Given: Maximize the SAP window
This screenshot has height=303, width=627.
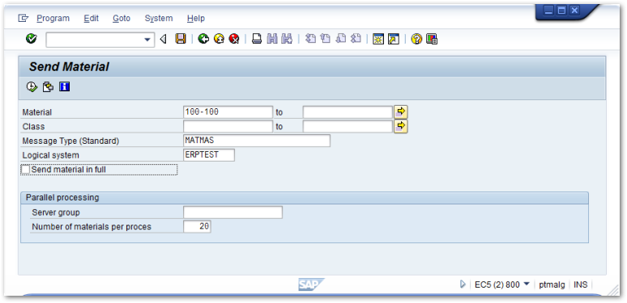Looking at the screenshot, I should tap(562, 11).
